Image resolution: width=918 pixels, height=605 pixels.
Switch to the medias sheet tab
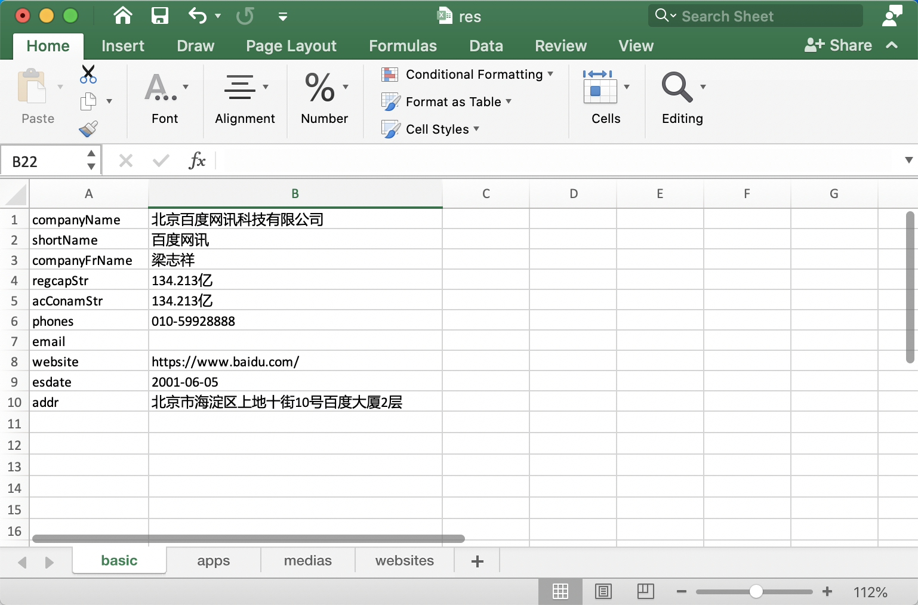pos(308,561)
